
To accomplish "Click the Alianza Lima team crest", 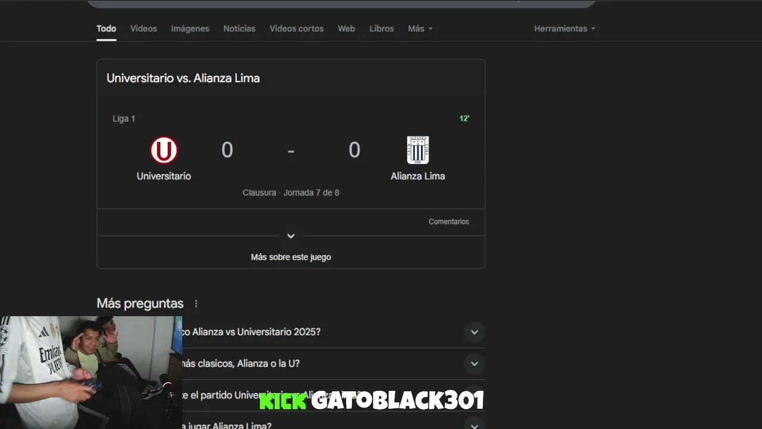I will [418, 150].
